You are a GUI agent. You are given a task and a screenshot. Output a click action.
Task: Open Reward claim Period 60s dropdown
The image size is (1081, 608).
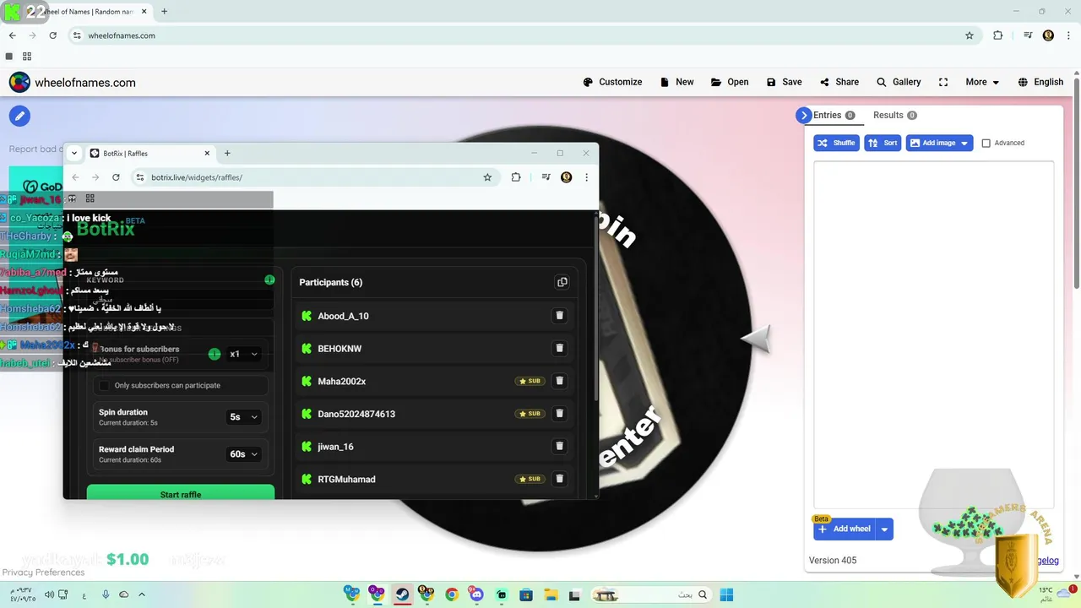click(244, 454)
